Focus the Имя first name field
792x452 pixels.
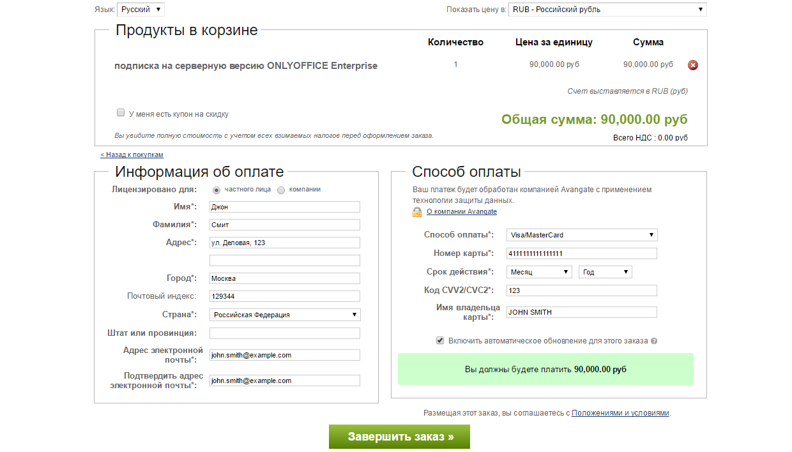coord(285,207)
